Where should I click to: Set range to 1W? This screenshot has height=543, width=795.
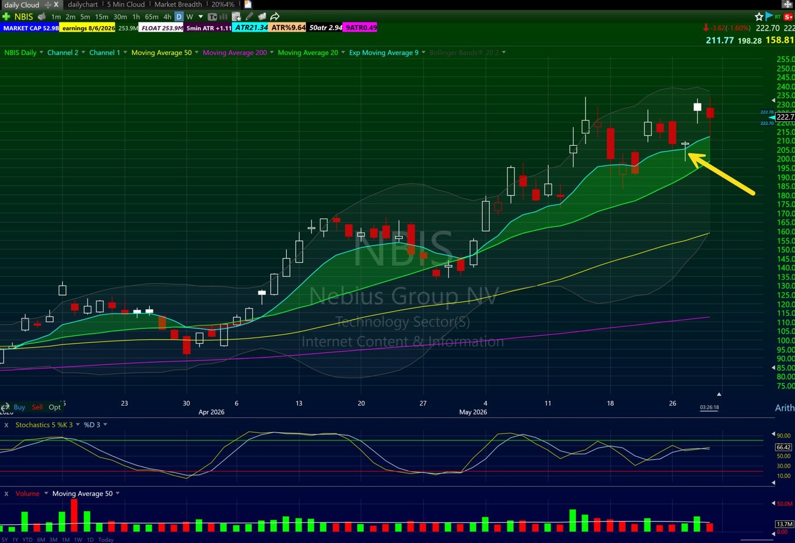click(78, 540)
